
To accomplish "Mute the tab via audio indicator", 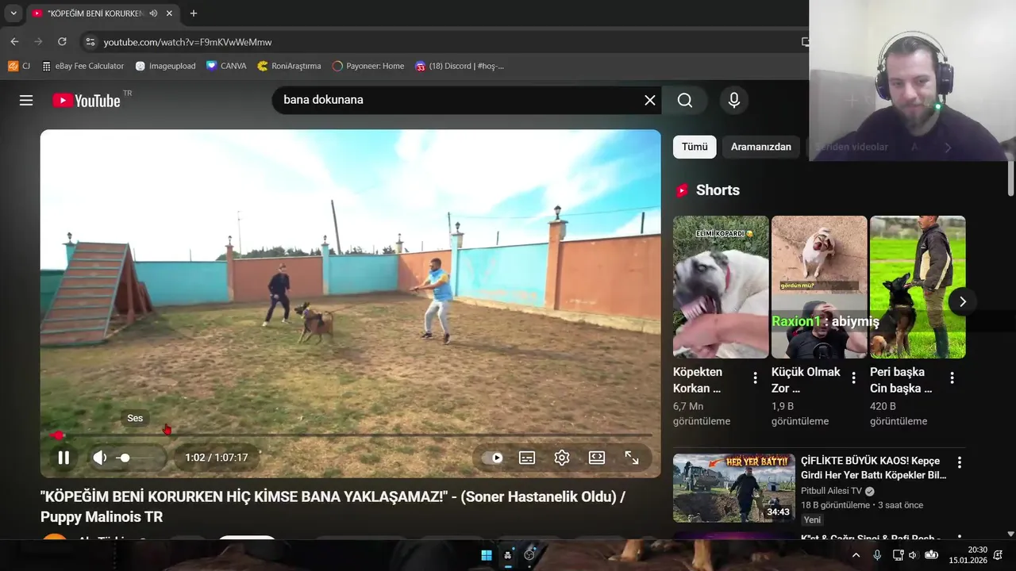I will click(153, 13).
